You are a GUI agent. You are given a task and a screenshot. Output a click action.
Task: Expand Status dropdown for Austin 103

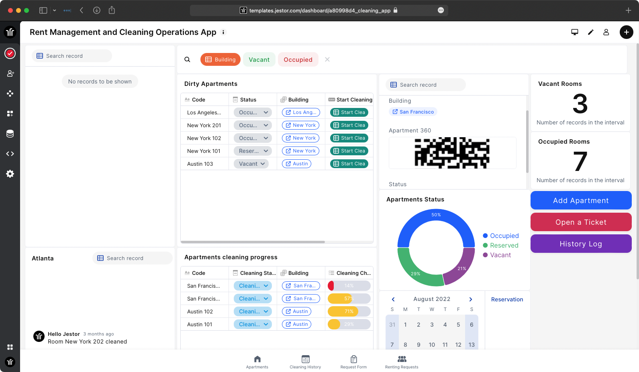point(251,164)
